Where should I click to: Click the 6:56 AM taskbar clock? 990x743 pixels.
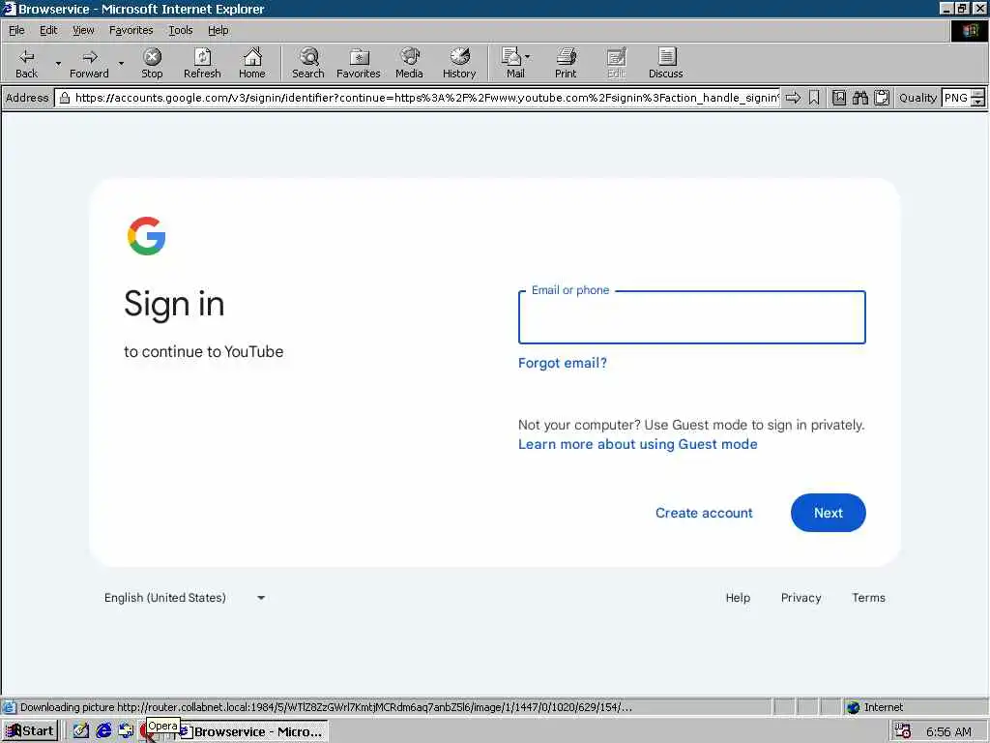tap(948, 731)
